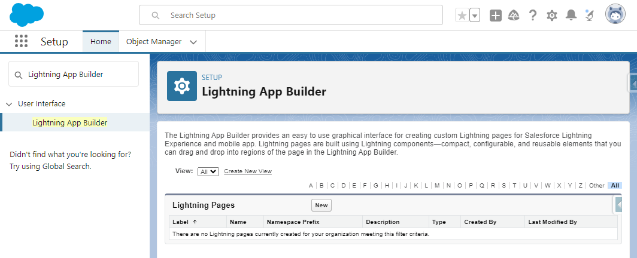Filter list by letter B
The height and width of the screenshot is (258, 637).
[x=321, y=186]
